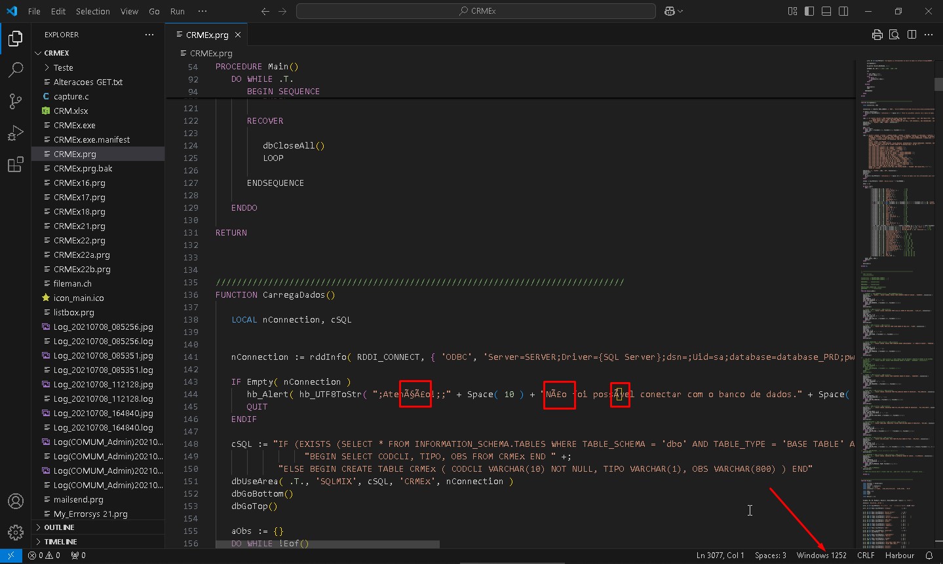Open Manage settings gear
The image size is (943, 564).
pos(16,532)
